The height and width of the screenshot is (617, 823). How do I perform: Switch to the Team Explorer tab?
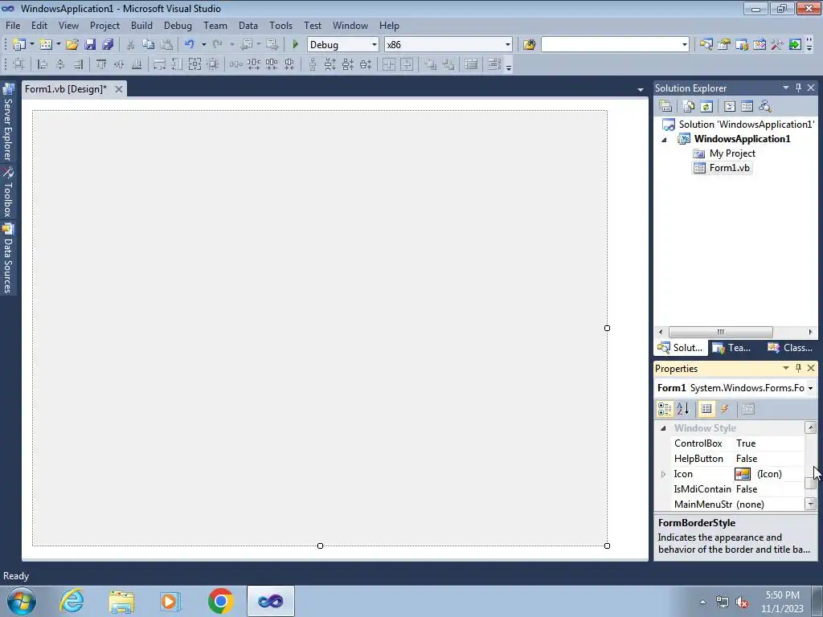pyautogui.click(x=731, y=347)
